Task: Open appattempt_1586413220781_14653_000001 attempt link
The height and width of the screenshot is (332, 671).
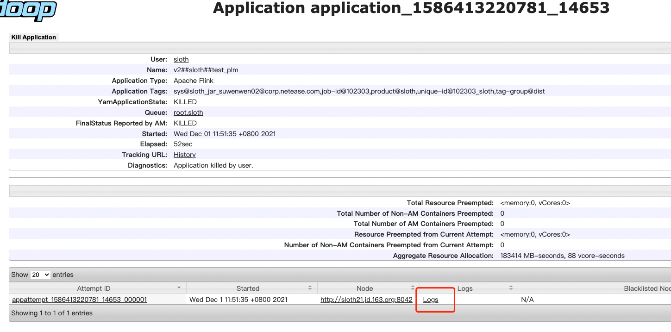Action: coord(79,300)
